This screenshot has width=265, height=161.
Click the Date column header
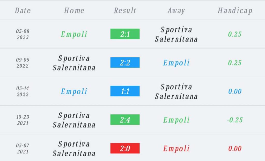coord(23,10)
